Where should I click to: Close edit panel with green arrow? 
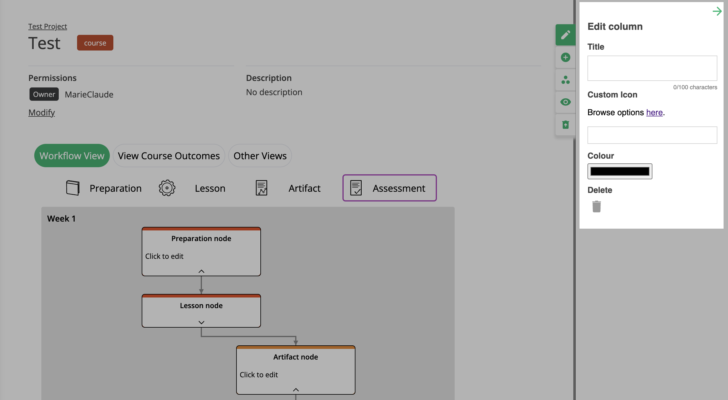[x=717, y=12]
